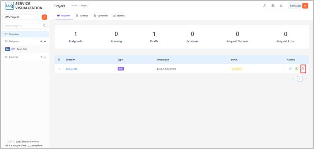The width and height of the screenshot is (314, 149).
Task: Click LLQ Software Services footer text
Action: click(27, 142)
